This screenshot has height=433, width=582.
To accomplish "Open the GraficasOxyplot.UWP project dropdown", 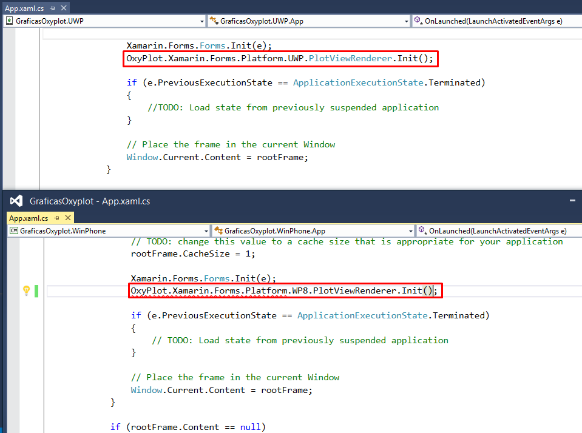I will pyautogui.click(x=202, y=20).
